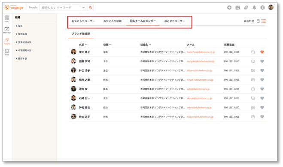Screen dimensions: 283x167
Task: Click the plus add icon in header
Action: [x=229, y=7]
